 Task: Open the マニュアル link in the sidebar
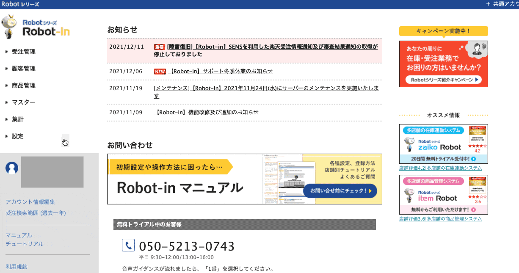(19, 235)
